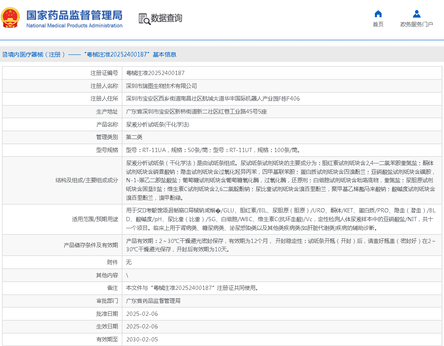This screenshot has width=444, height=346.
Task: Click the national emblem logo
Action: 10,18
